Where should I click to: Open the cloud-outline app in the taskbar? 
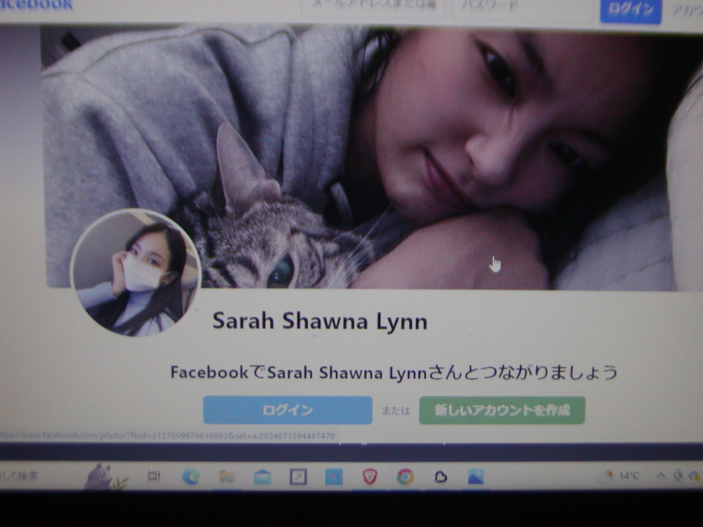pyautogui.click(x=441, y=477)
